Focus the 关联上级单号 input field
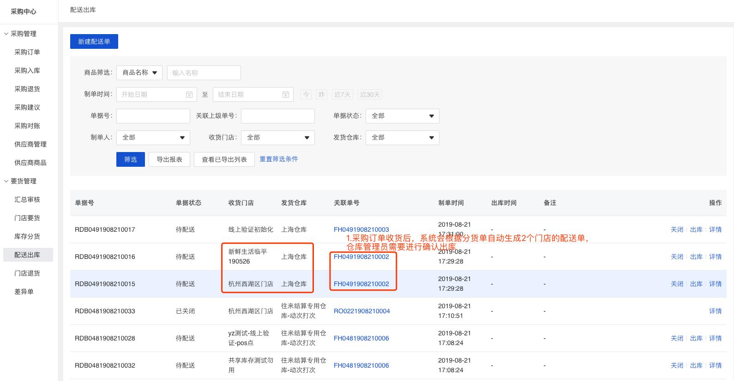Screen dimensions: 734x381 (x=278, y=116)
